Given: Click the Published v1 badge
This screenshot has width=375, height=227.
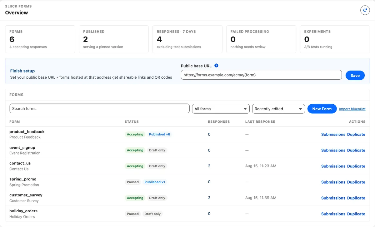Looking at the screenshot, I should coord(155,182).
